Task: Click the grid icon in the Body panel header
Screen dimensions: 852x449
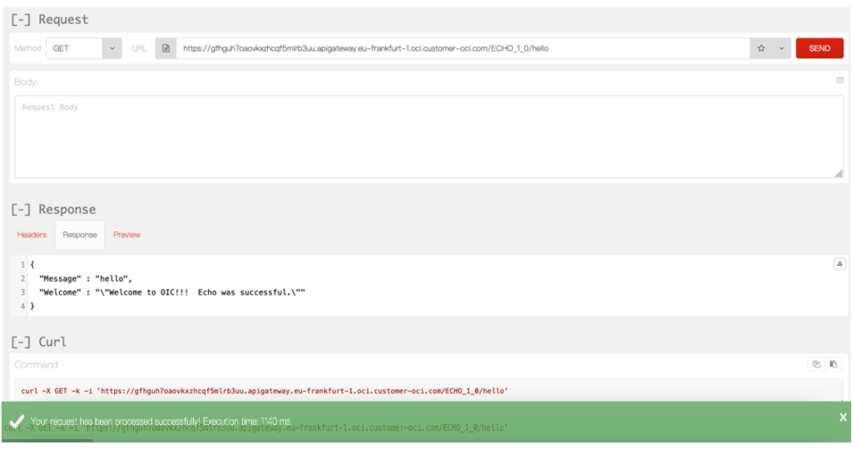Action: pyautogui.click(x=840, y=81)
